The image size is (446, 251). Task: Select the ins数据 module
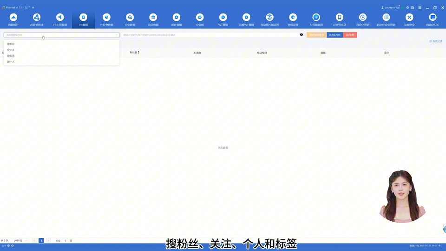83,20
